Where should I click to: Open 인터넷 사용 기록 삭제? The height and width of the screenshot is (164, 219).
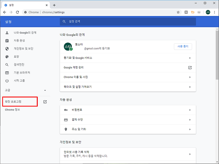(128, 154)
